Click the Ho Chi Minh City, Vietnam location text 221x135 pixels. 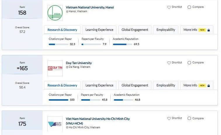(84, 127)
